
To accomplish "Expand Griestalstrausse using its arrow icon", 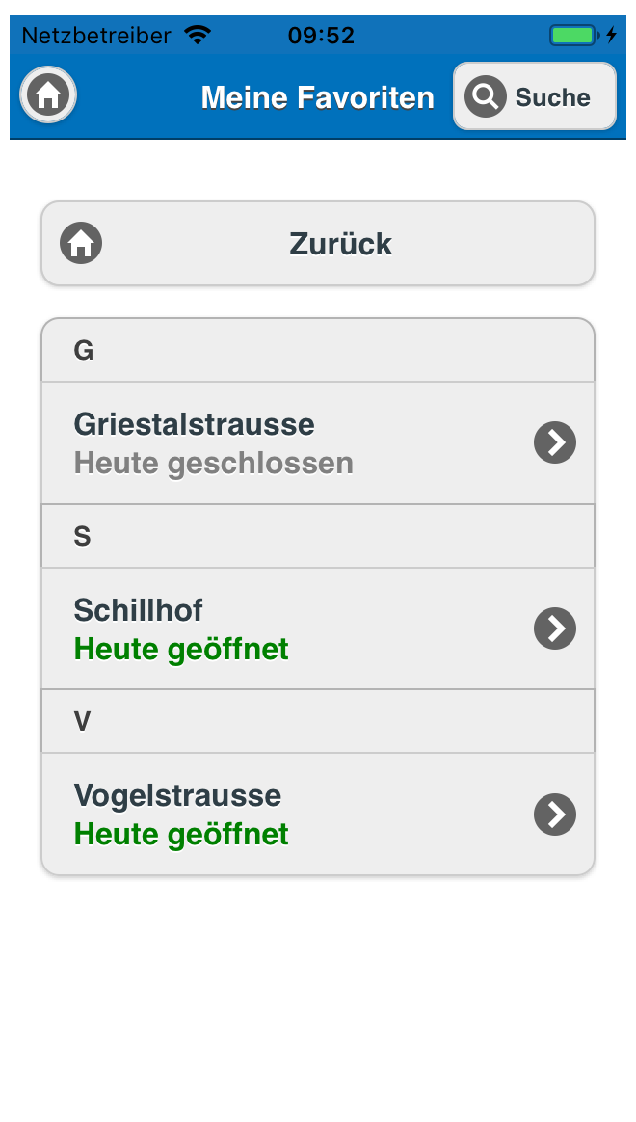I will [555, 442].
